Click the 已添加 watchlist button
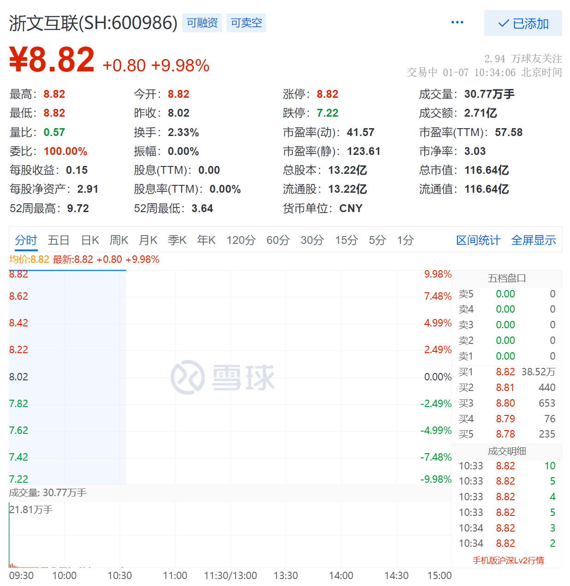 tap(523, 23)
